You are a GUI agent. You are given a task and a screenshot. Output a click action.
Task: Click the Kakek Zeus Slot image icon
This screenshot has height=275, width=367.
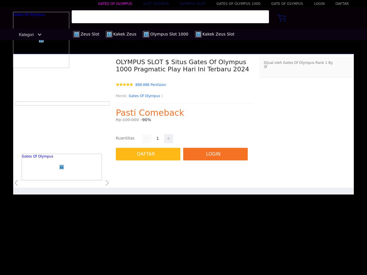point(198,34)
